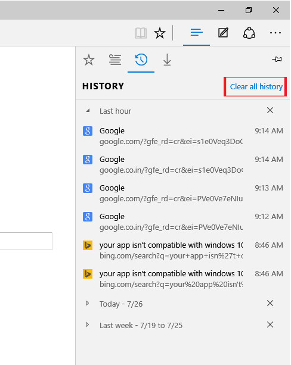
Task: Collapse the Last hour group
Action: 88,111
